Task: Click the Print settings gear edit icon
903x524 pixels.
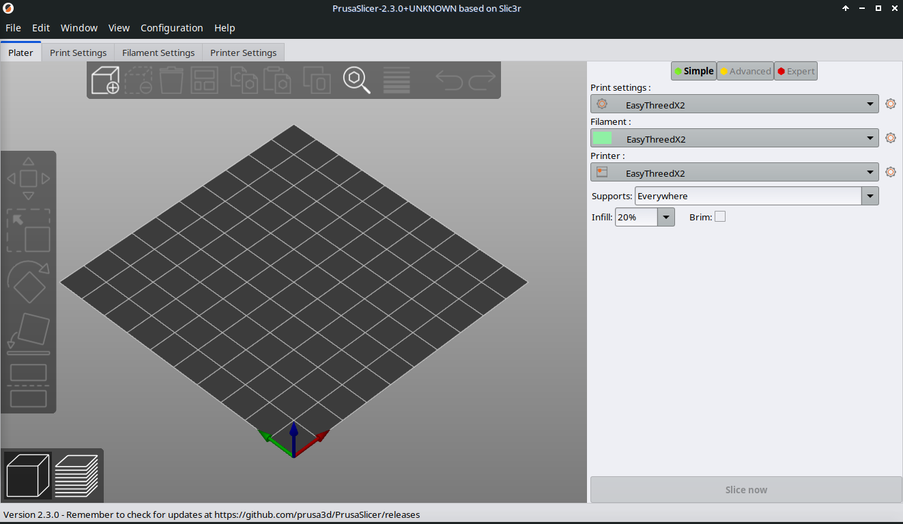Action: click(890, 104)
